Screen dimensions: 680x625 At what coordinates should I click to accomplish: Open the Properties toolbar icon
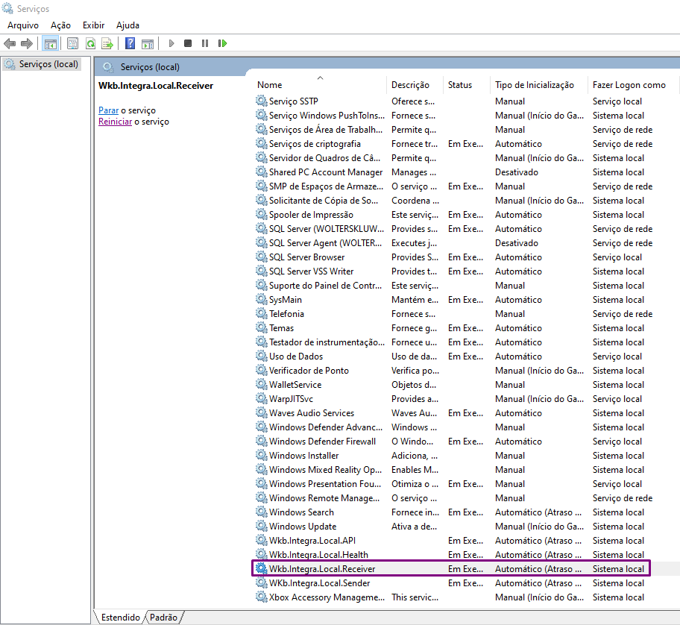72,44
